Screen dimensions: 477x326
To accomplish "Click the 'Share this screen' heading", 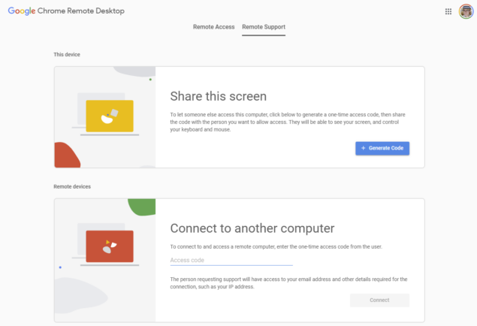I will tap(218, 96).
